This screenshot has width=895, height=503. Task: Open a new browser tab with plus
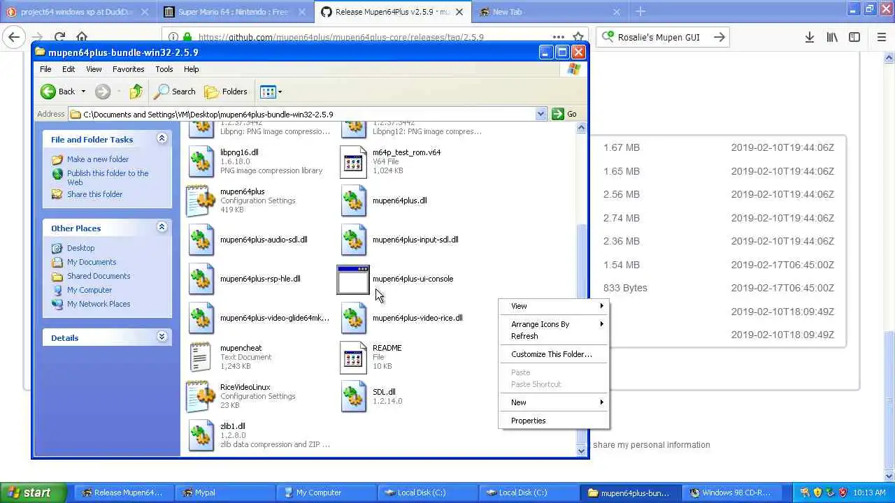[x=640, y=11]
